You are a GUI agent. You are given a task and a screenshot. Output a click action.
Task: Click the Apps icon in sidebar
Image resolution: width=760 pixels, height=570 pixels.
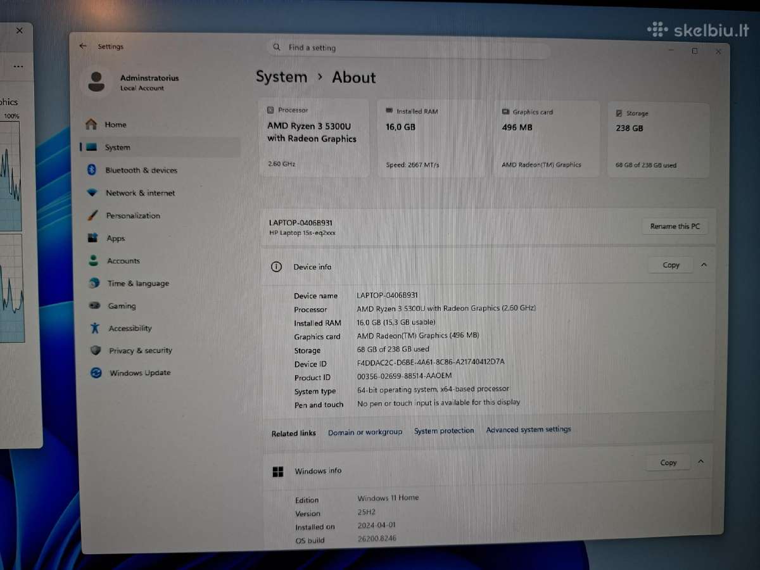click(93, 238)
